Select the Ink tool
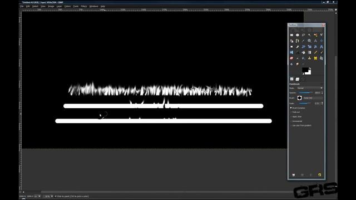Screen dimensions: 356x200 [x=304, y=58]
